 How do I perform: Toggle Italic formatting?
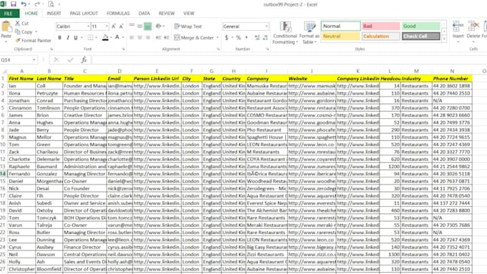pos(68,37)
